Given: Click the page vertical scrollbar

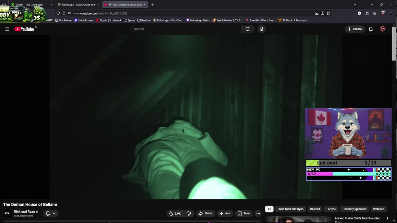Looking at the screenshot, I should 394,44.
